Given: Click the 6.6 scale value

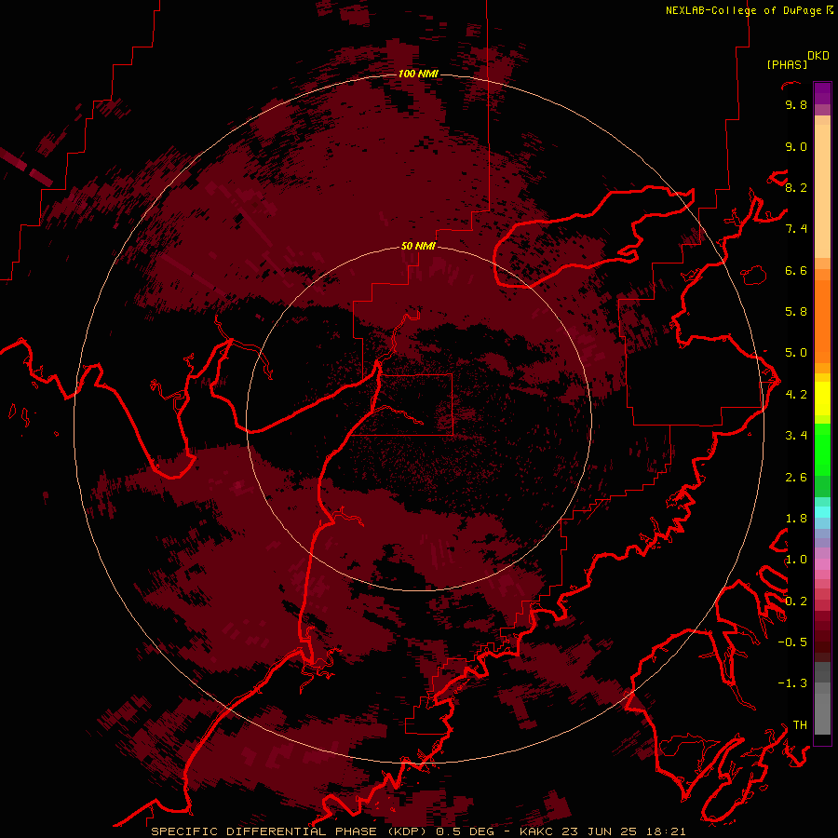Looking at the screenshot, I should tap(796, 270).
